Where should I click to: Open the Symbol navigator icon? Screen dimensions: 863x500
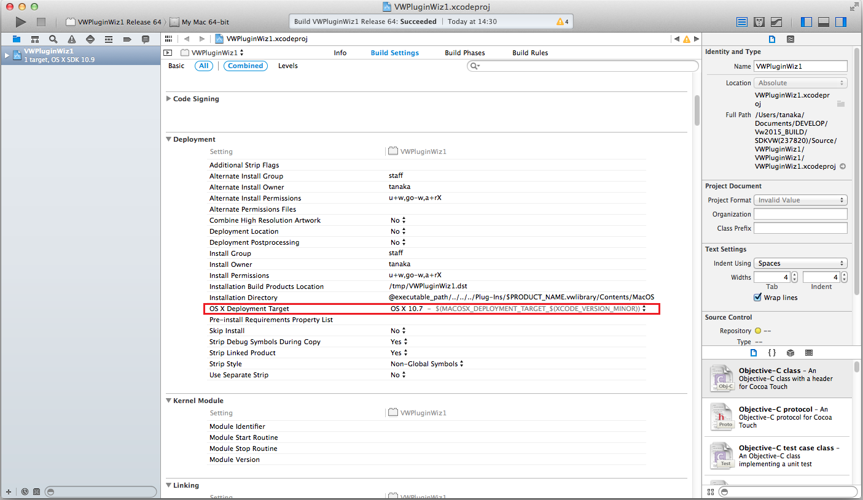pyautogui.click(x=35, y=39)
